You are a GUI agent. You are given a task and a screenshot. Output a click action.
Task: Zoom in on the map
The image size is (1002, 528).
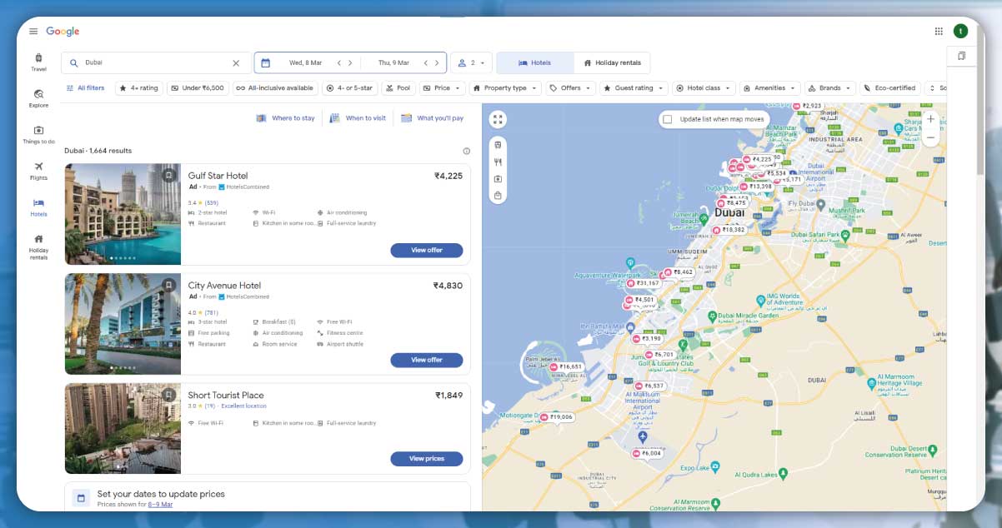point(931,119)
